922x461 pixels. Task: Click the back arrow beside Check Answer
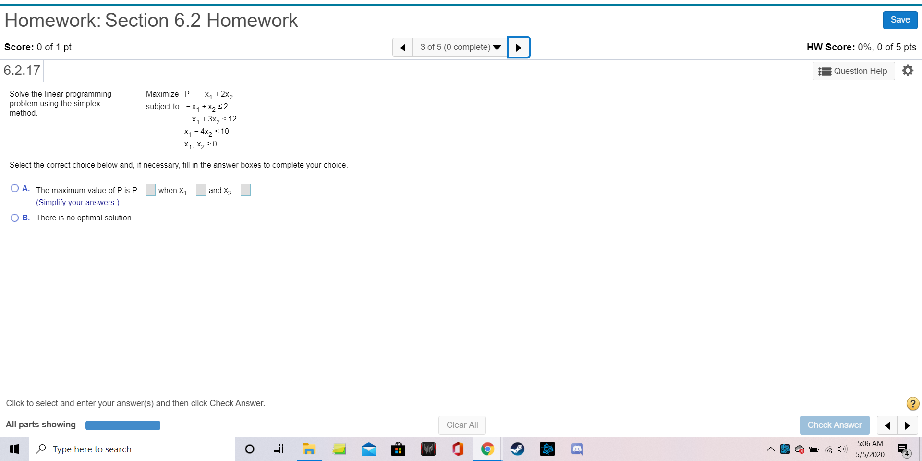888,425
